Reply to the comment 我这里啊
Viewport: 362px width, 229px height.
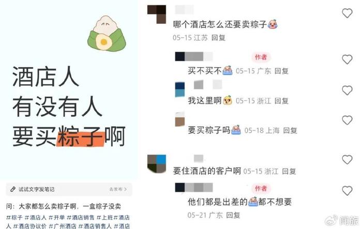281,101
